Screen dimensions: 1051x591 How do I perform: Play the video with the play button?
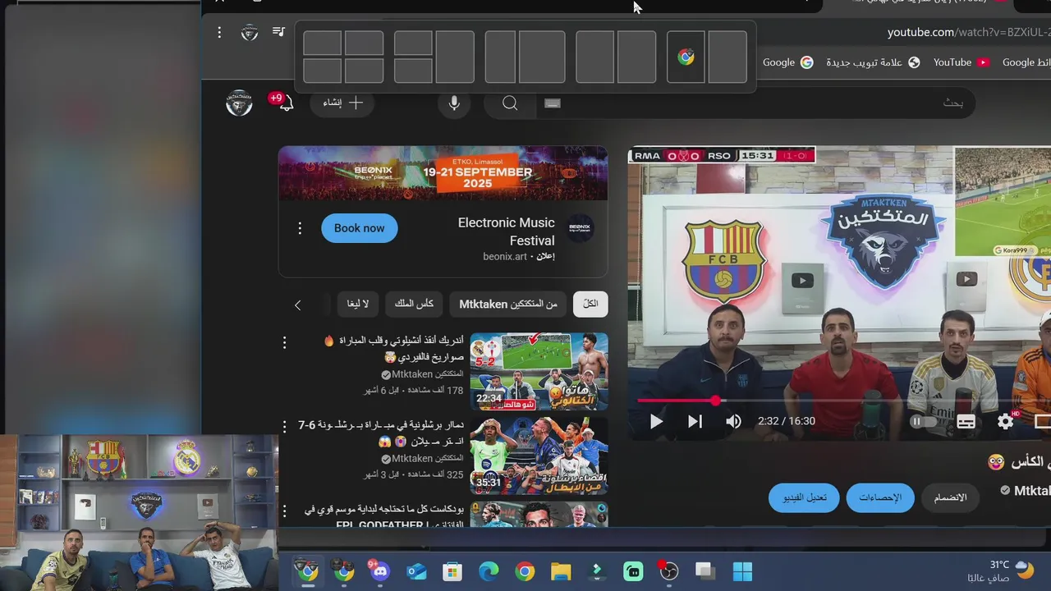point(656,421)
